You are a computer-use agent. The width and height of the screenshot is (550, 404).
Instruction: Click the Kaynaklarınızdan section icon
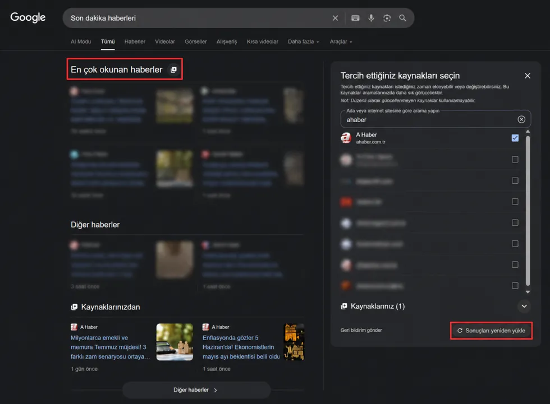[x=74, y=307]
